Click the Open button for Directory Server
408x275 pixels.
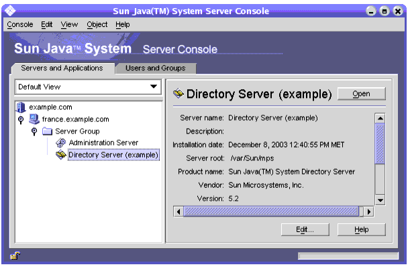(362, 94)
